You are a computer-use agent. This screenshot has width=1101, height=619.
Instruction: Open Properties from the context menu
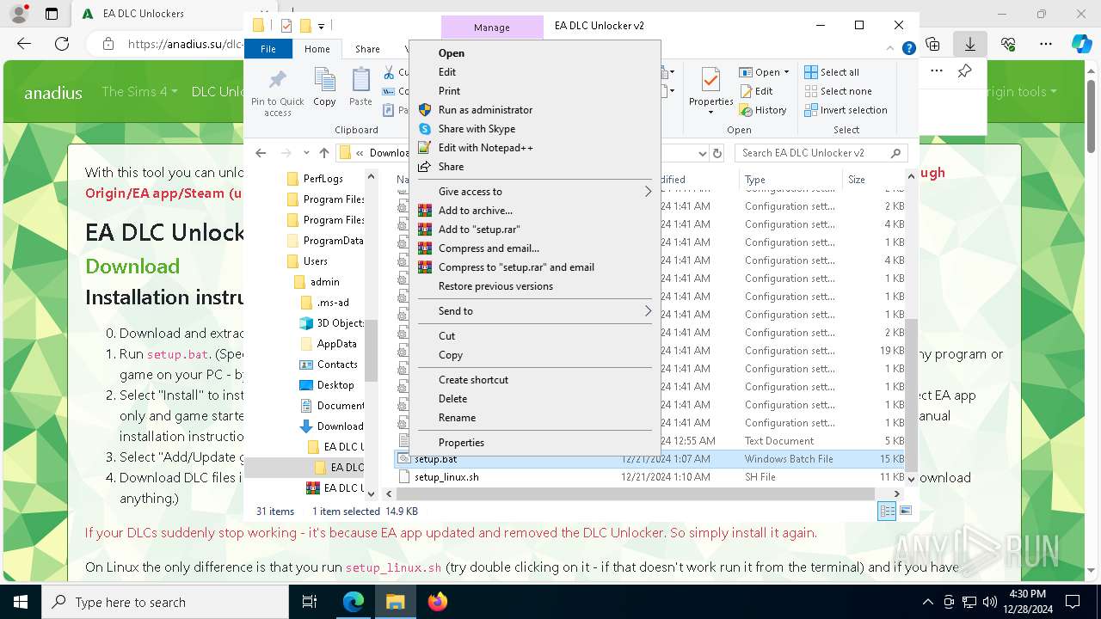(461, 443)
